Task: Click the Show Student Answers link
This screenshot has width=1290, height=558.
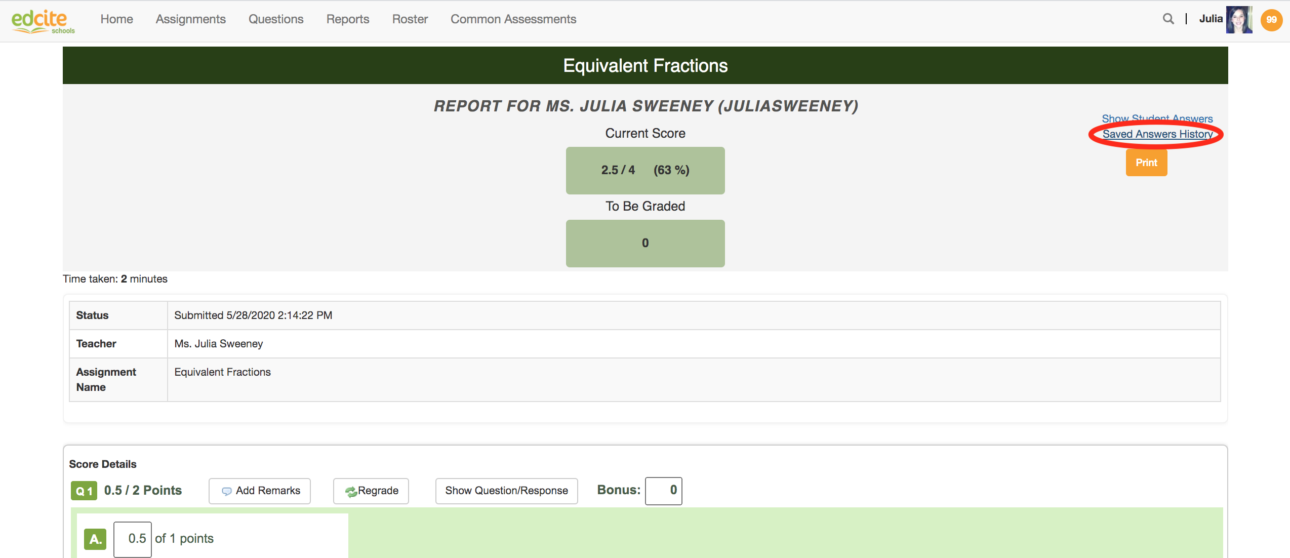Action: 1157,118
